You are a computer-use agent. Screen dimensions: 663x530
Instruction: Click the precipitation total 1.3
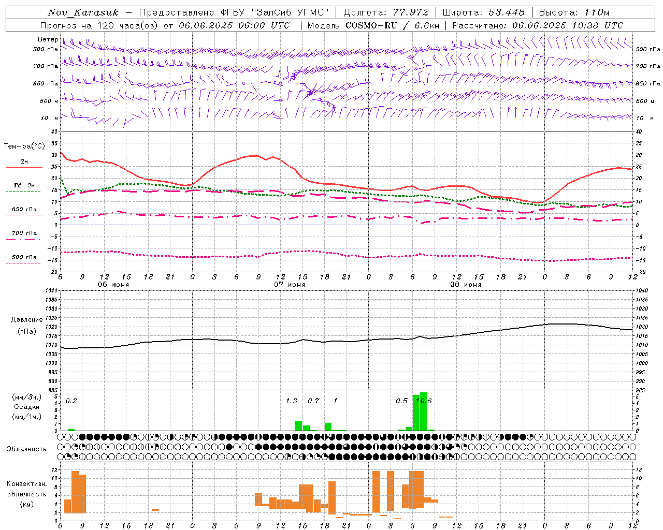click(x=292, y=401)
